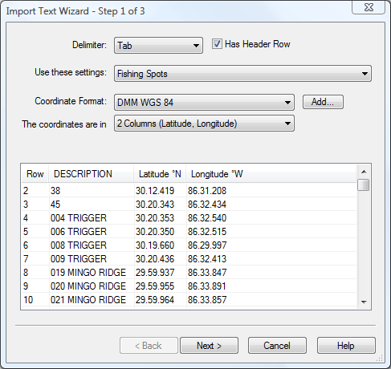The image size is (391, 369).
Task: Click the Longitude °W column header
Action: coord(271,174)
